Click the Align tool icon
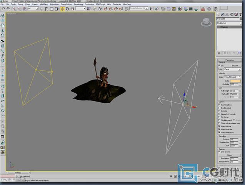 (x=157, y=9)
